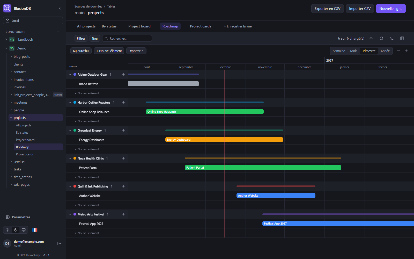Collapse the Demo connection
The width and height of the screenshot is (414, 259).
pyautogui.click(x=6, y=48)
